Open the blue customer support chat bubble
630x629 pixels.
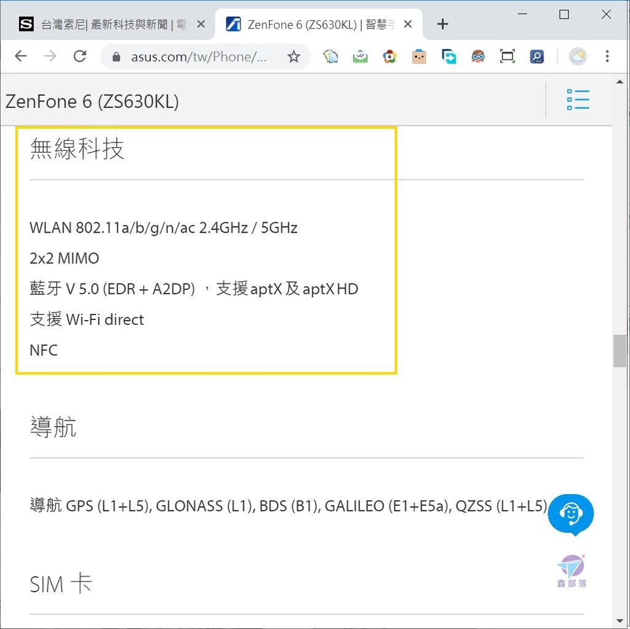[571, 514]
